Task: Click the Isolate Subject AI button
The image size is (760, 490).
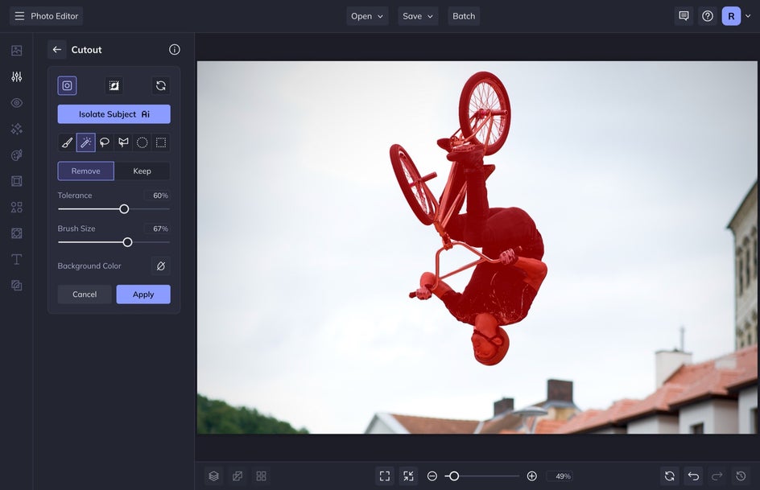Action: 114,114
